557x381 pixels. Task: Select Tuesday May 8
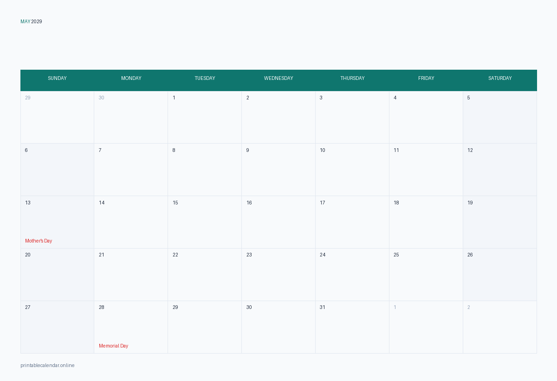point(205,170)
